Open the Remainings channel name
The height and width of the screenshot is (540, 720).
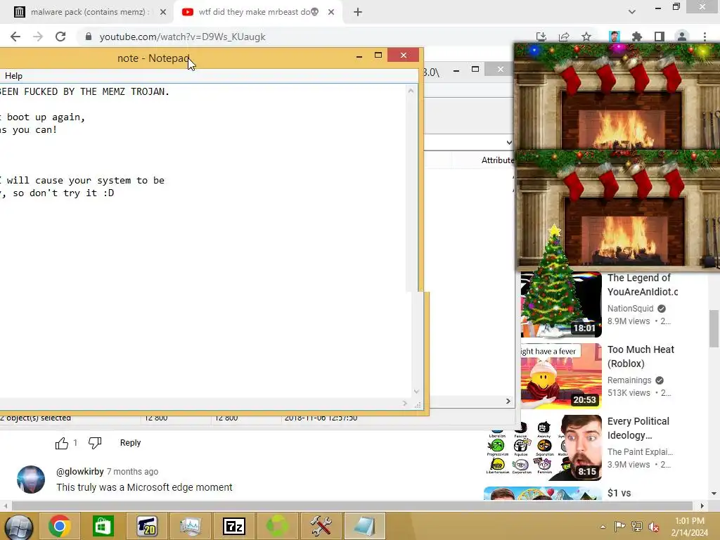tap(629, 380)
